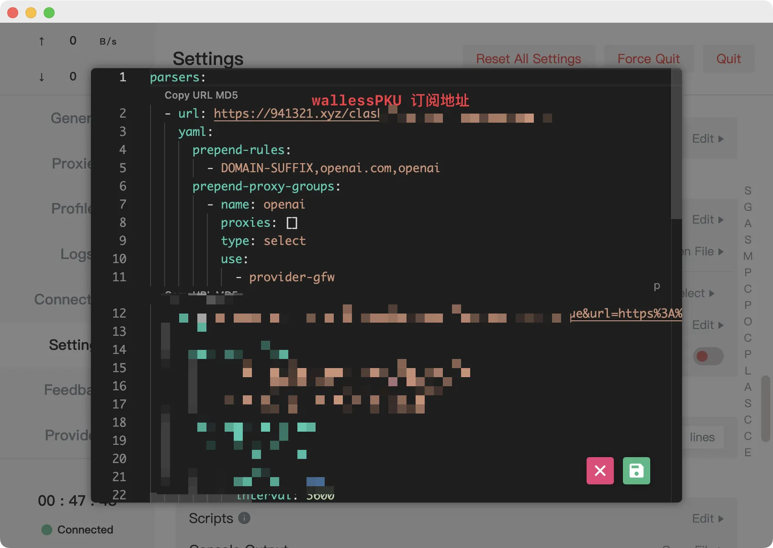773x548 pixels.
Task: Click the upload arrow traffic indicator
Action: pos(41,41)
